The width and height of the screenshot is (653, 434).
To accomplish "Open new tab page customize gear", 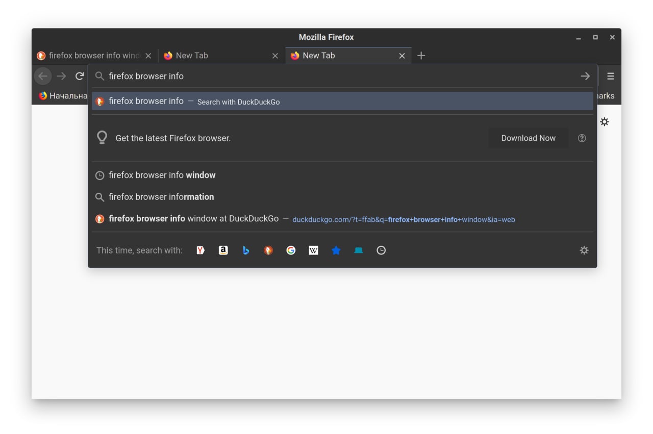I will pos(605,122).
